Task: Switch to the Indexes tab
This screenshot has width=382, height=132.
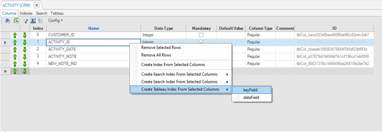Action: [26, 13]
